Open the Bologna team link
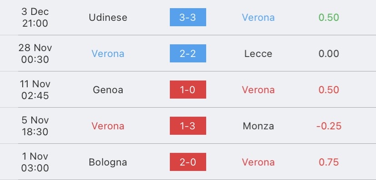The width and height of the screenshot is (376, 180). click(x=108, y=162)
